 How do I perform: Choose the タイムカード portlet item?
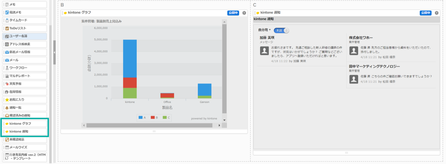24,20
